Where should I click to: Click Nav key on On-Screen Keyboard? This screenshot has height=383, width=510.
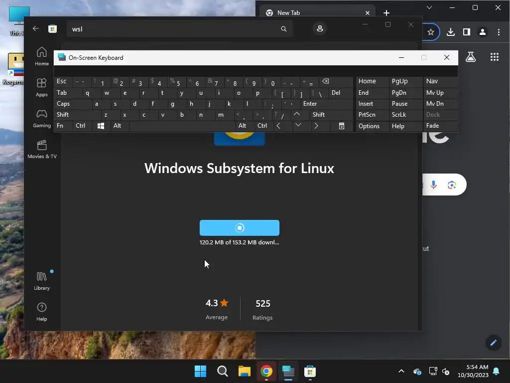(x=440, y=81)
